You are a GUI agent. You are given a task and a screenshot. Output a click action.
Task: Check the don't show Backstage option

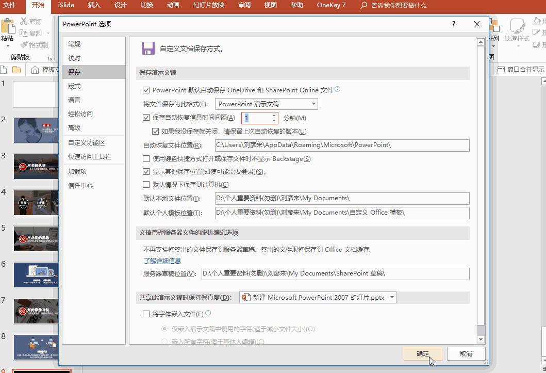click(146, 158)
